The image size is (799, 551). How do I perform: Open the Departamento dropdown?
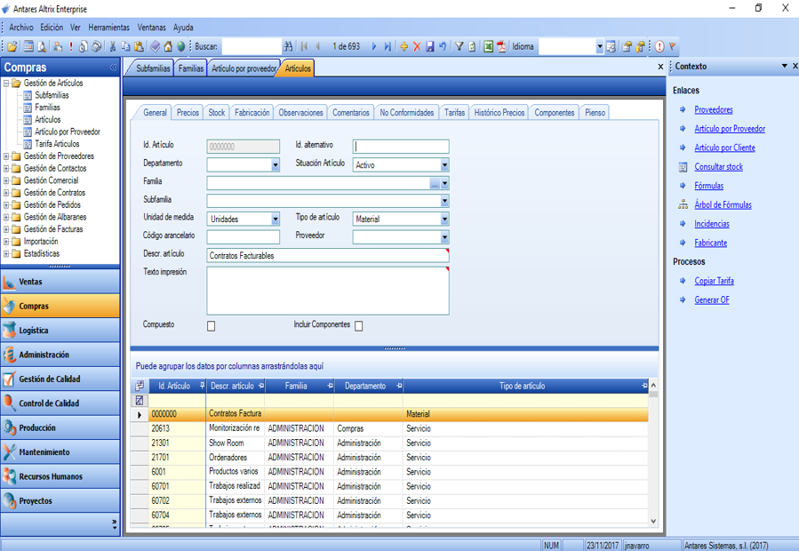tap(276, 165)
